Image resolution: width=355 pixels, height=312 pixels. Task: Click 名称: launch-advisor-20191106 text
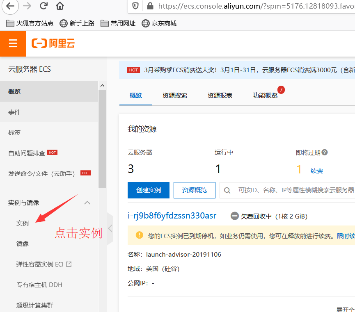174,255
